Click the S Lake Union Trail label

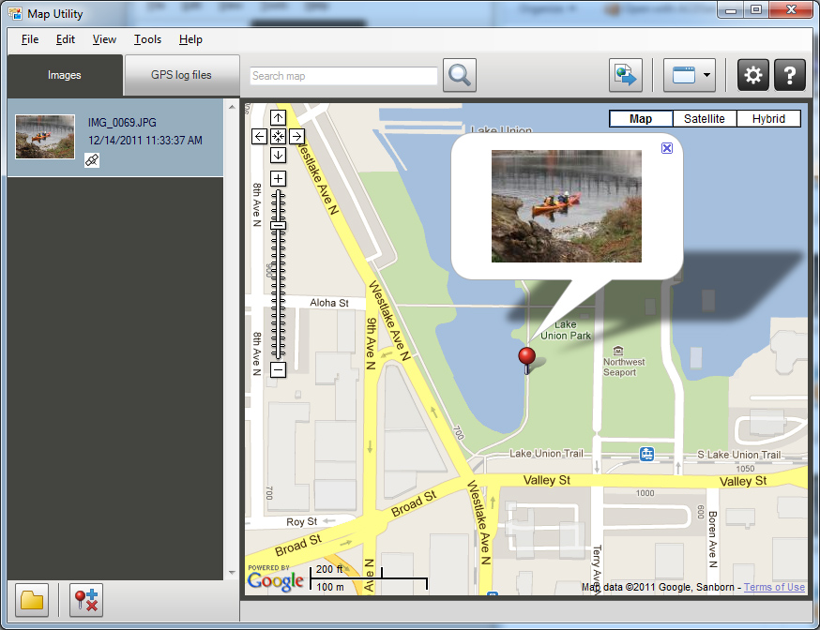738,455
